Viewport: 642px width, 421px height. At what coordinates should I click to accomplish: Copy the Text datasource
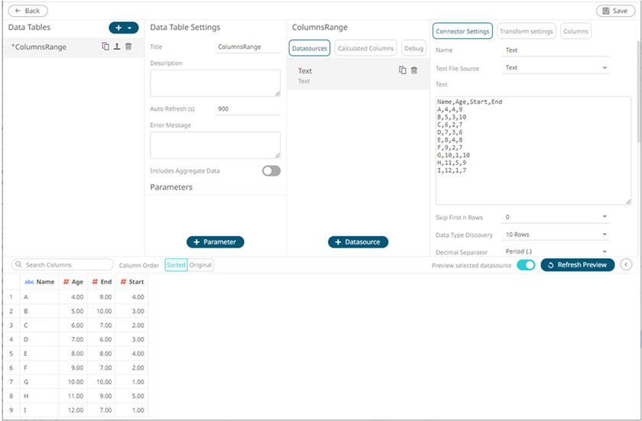pyautogui.click(x=402, y=70)
